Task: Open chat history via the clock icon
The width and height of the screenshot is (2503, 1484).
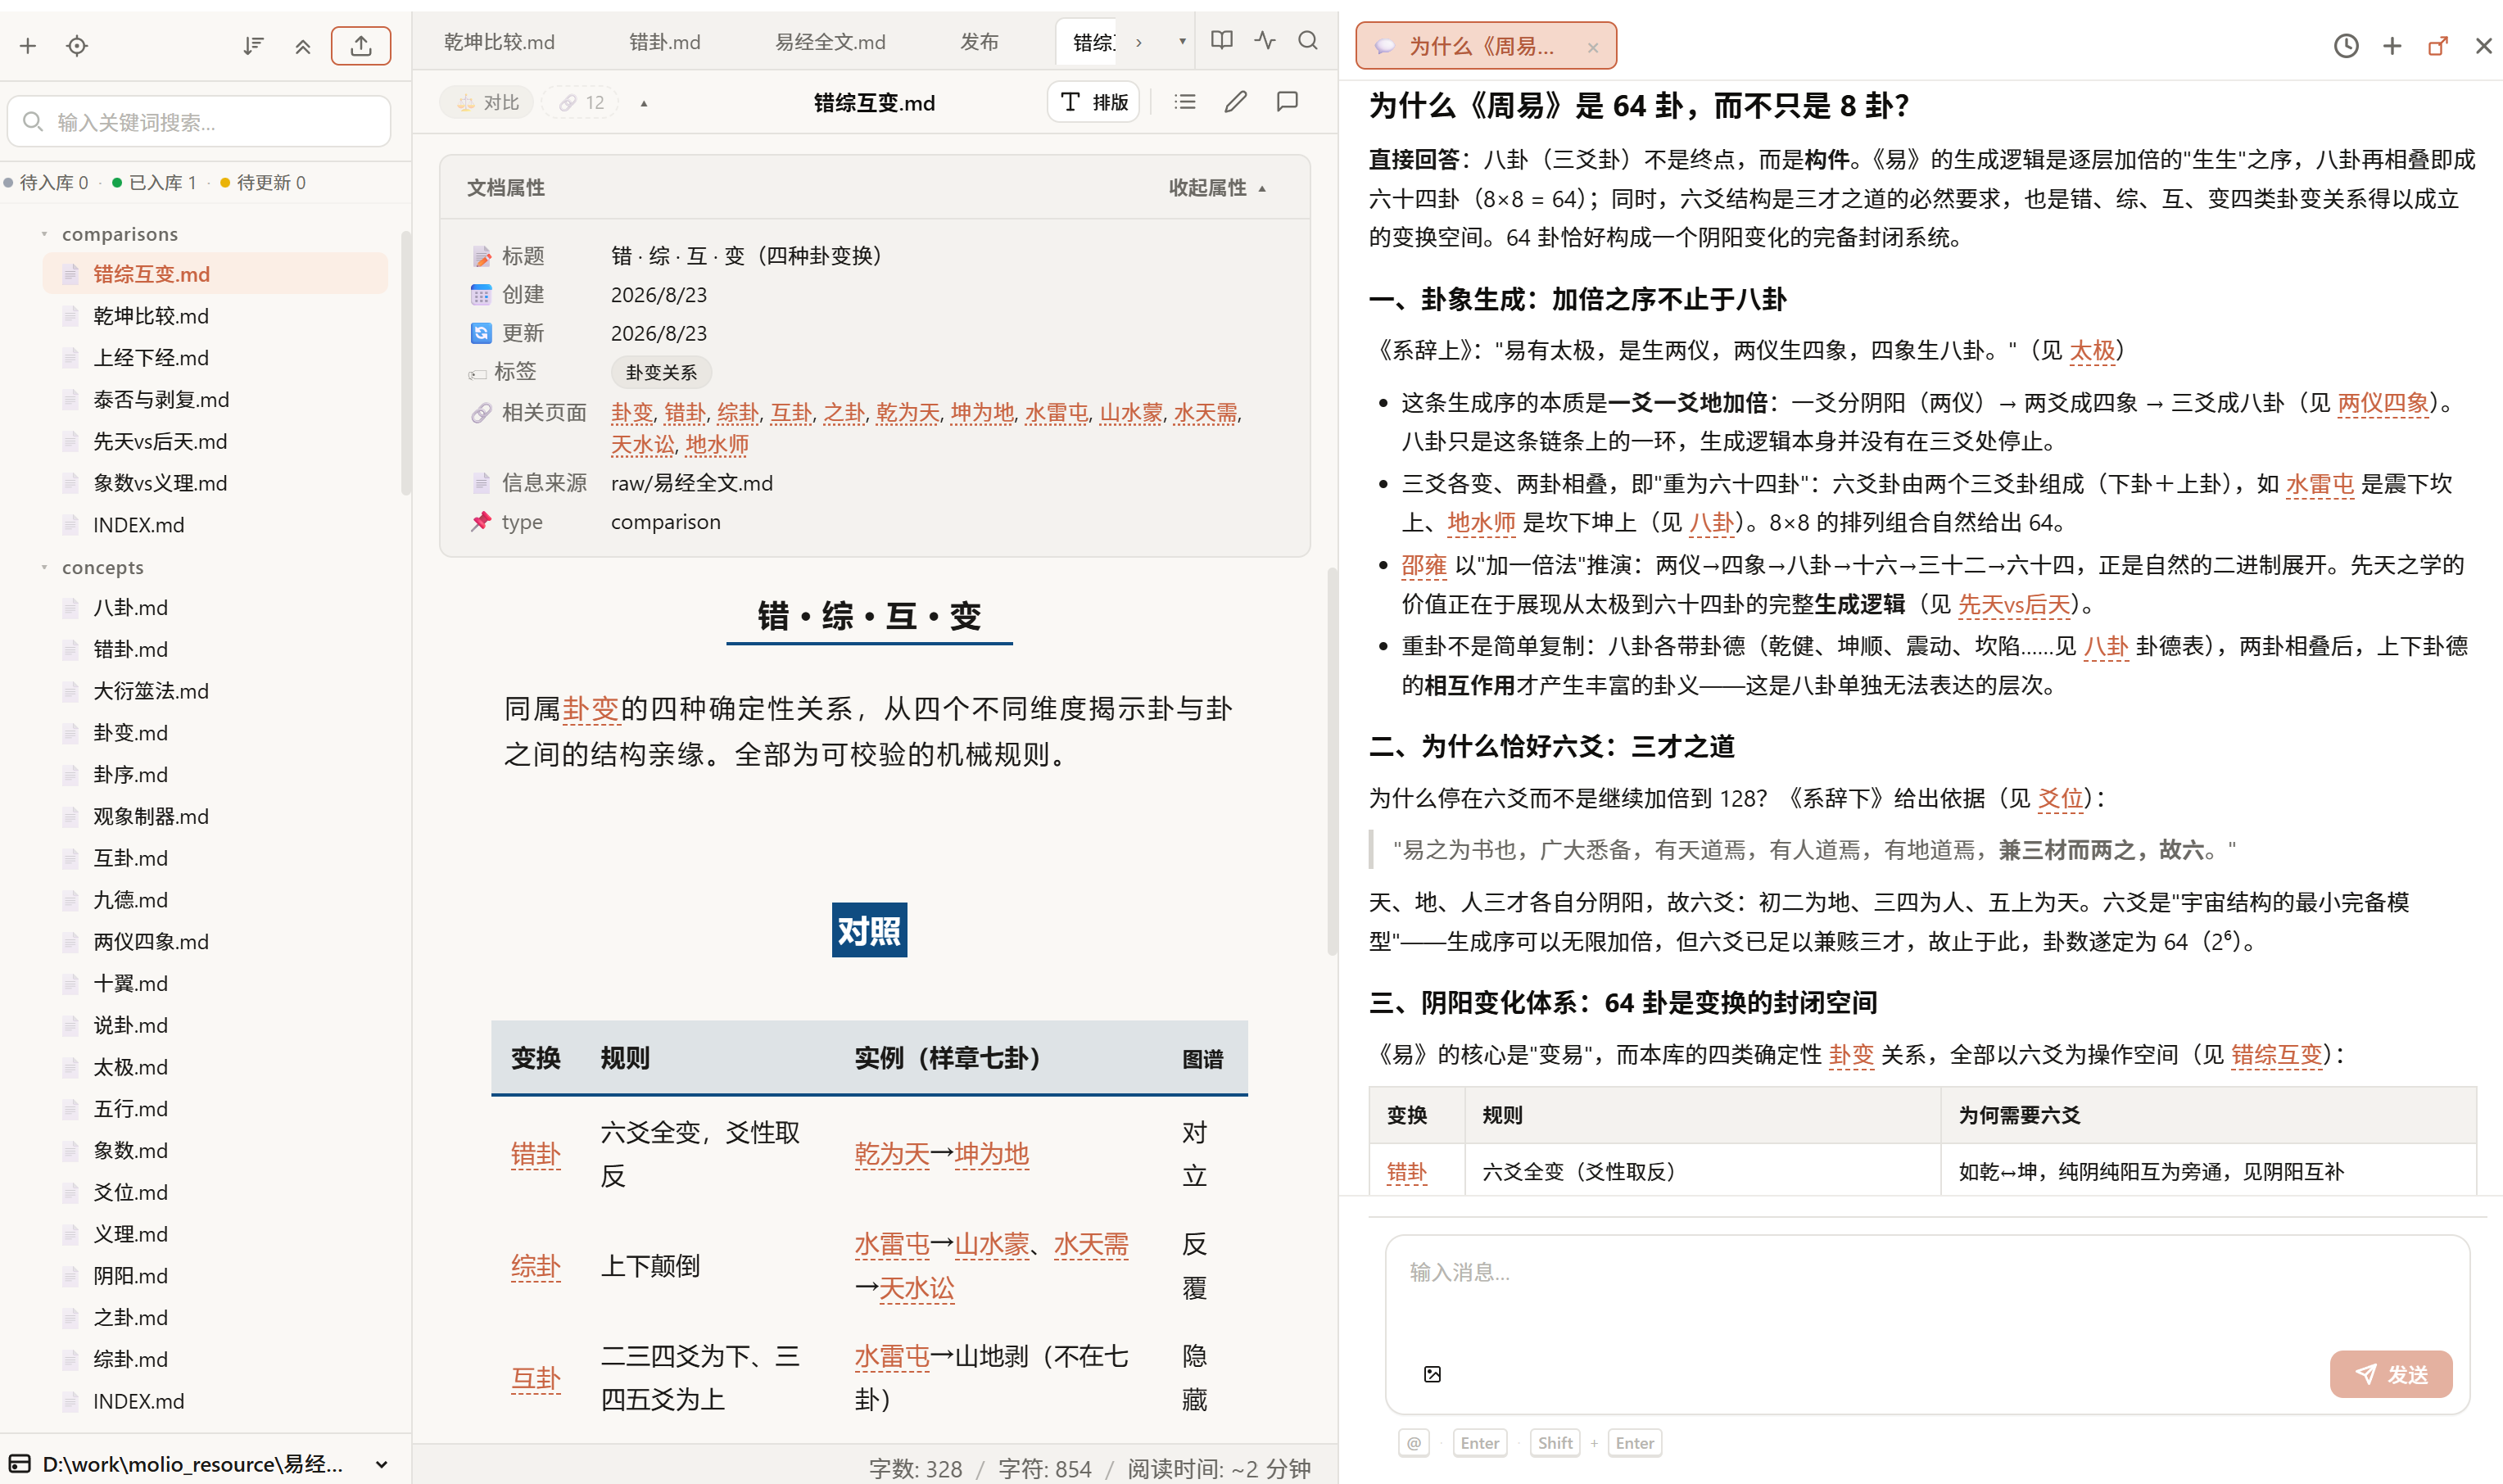Action: click(x=2346, y=46)
